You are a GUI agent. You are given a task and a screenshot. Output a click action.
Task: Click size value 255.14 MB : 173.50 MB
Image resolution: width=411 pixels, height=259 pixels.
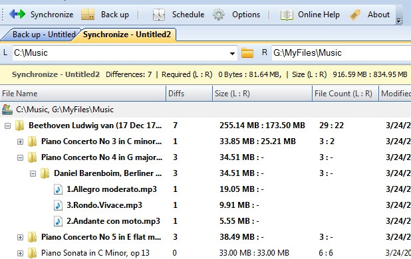pyautogui.click(x=262, y=126)
